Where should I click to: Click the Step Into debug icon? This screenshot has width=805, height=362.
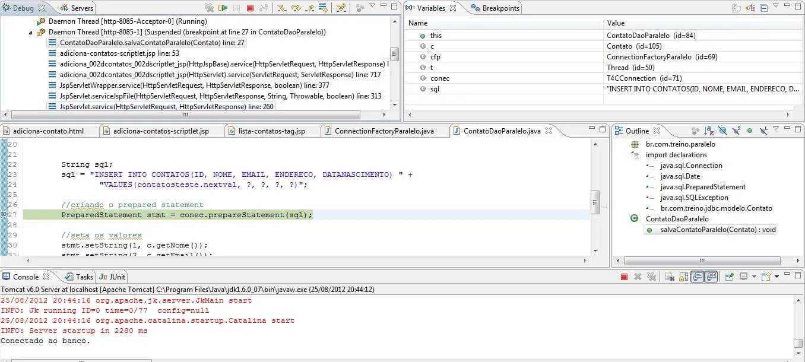(281, 8)
